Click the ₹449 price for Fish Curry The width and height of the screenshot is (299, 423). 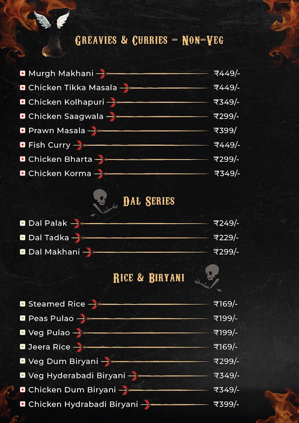click(x=227, y=145)
